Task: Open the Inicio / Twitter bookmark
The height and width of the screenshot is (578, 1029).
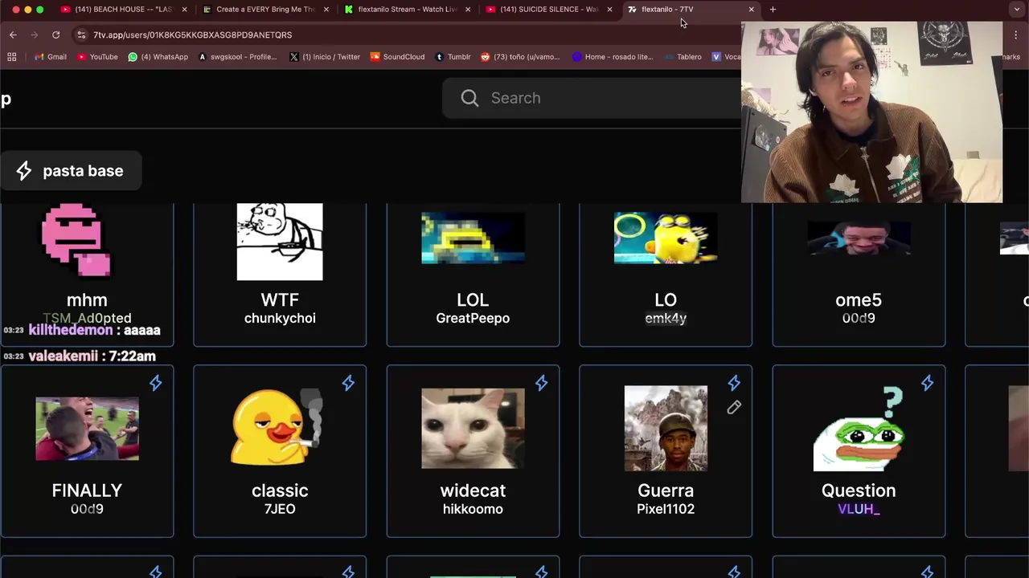Action: (x=324, y=57)
